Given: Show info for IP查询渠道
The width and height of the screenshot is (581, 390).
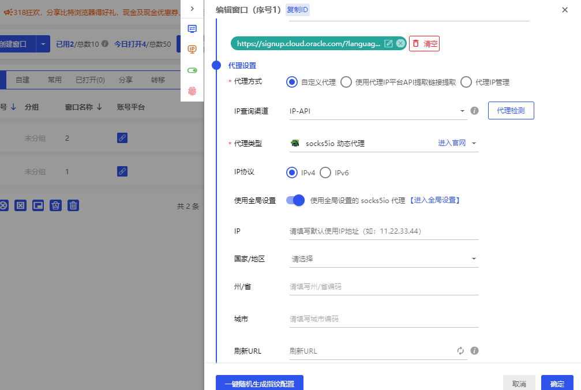Looking at the screenshot, I should point(474,110).
